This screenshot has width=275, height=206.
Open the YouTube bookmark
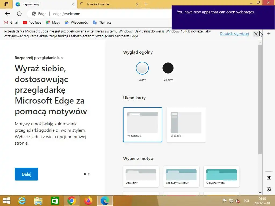[32, 23]
